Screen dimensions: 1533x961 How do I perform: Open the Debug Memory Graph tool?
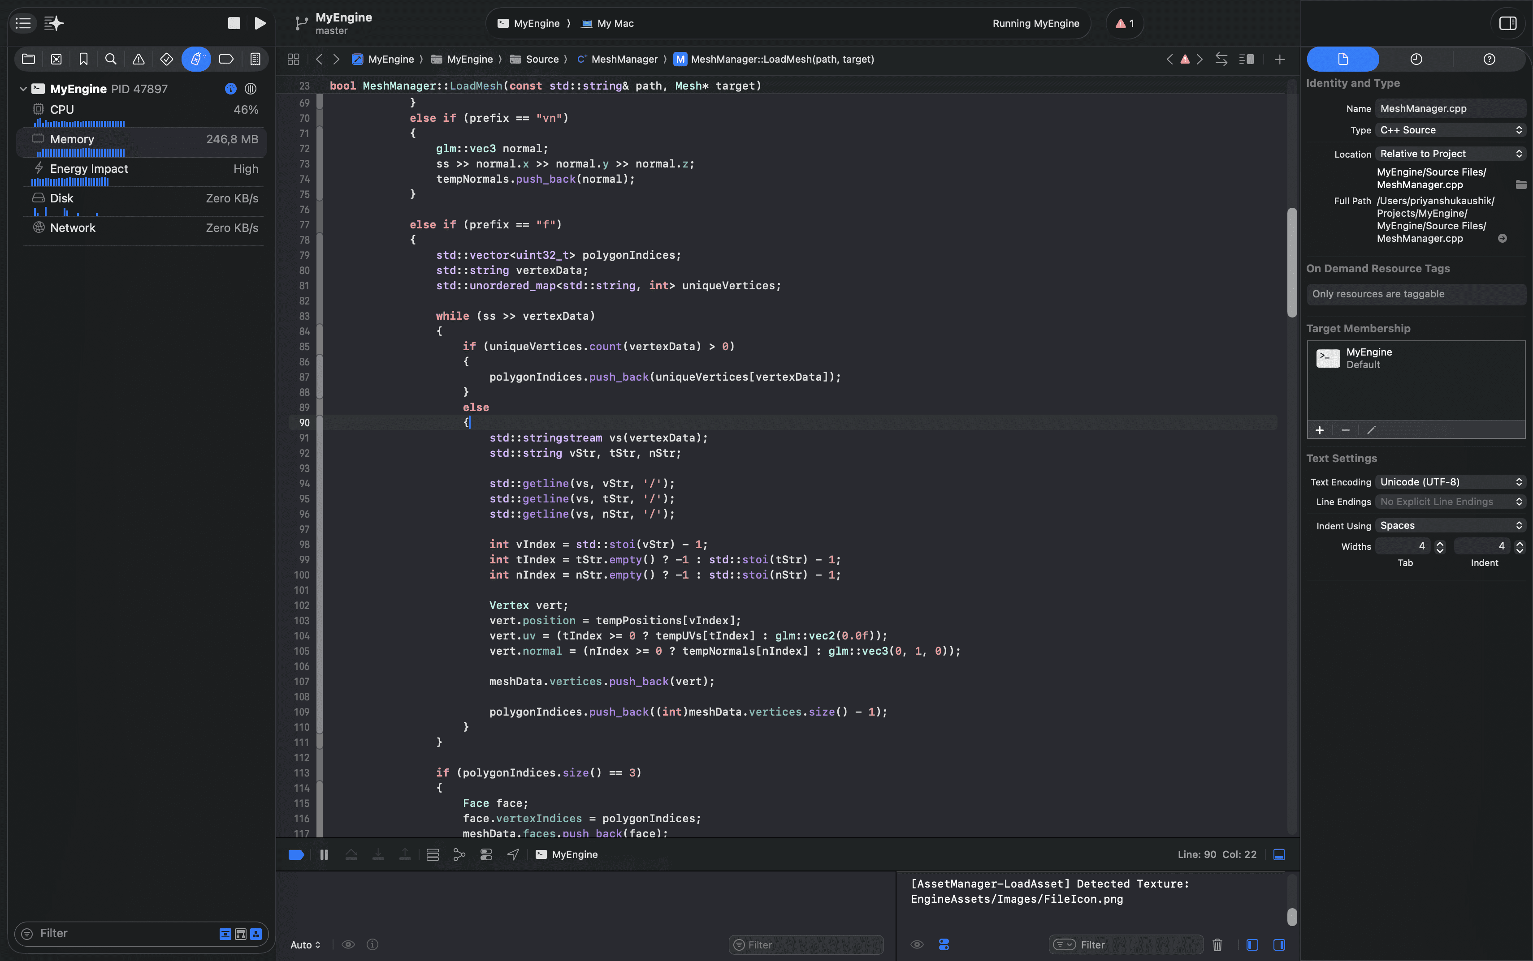point(459,854)
